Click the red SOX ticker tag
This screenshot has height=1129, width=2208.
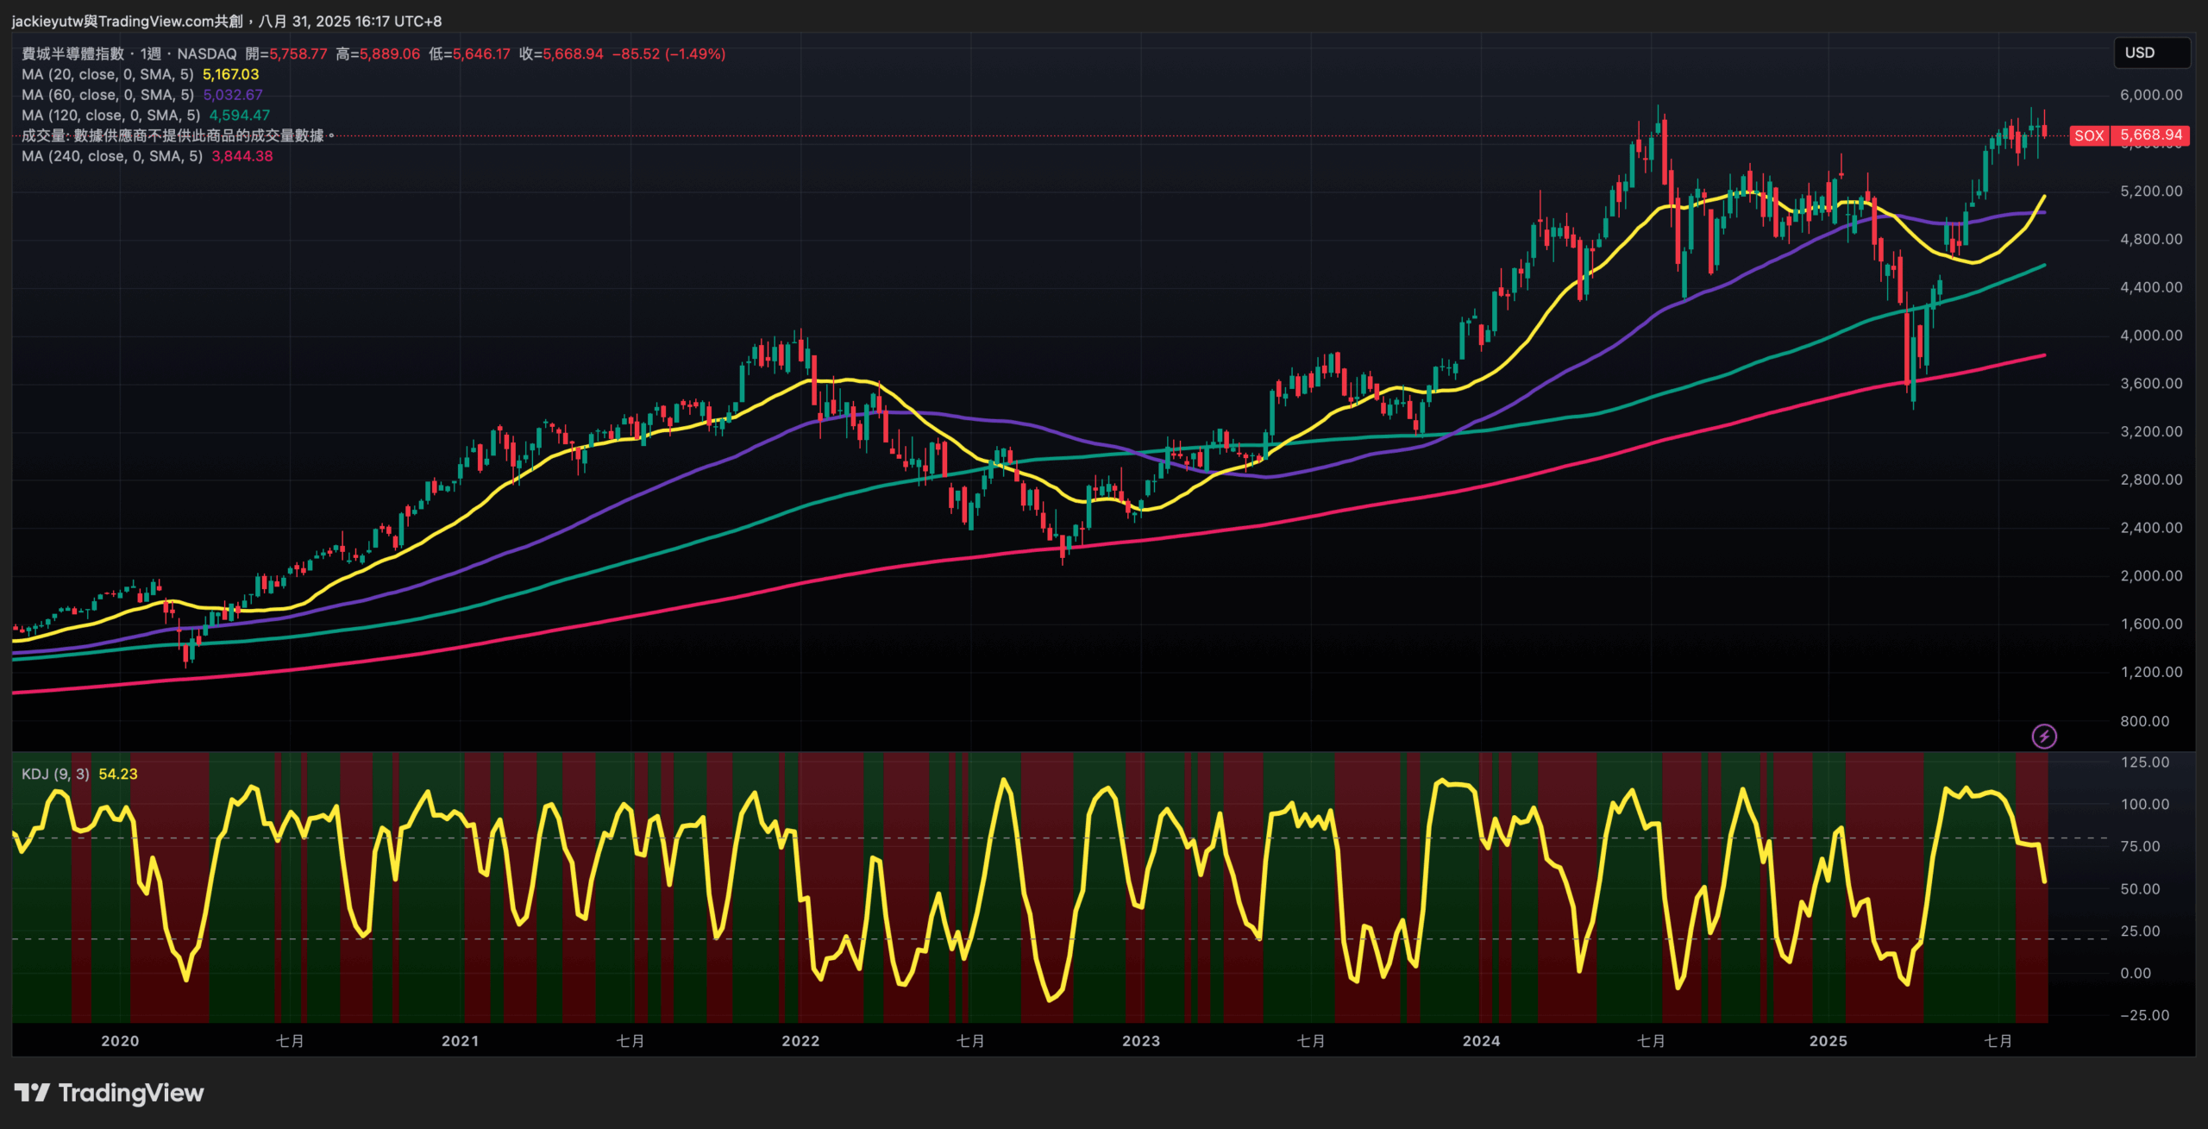(2088, 135)
